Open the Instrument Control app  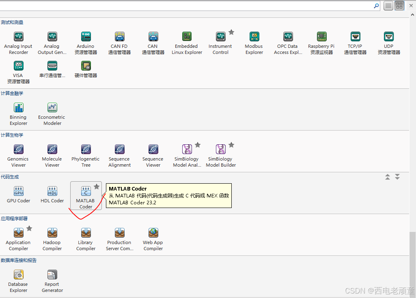click(220, 43)
